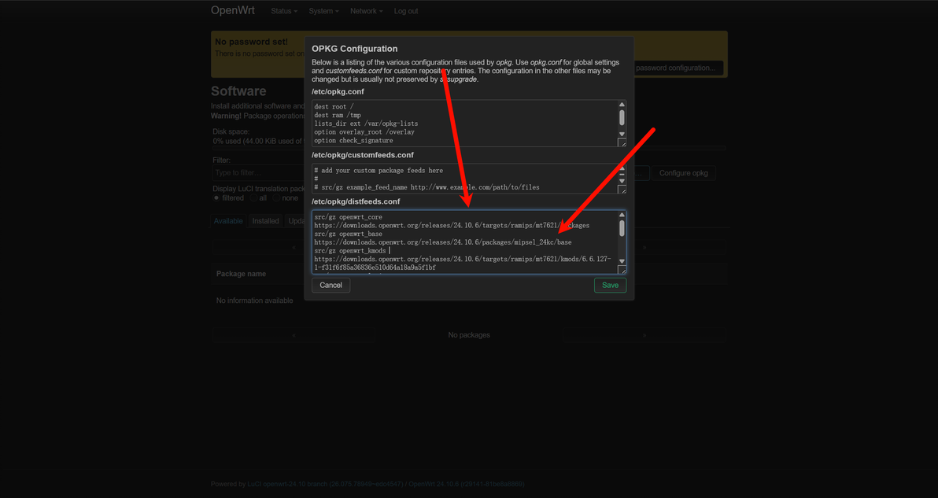Image resolution: width=938 pixels, height=498 pixels.
Task: Select the 'none' translation radio button
Action: coord(276,198)
